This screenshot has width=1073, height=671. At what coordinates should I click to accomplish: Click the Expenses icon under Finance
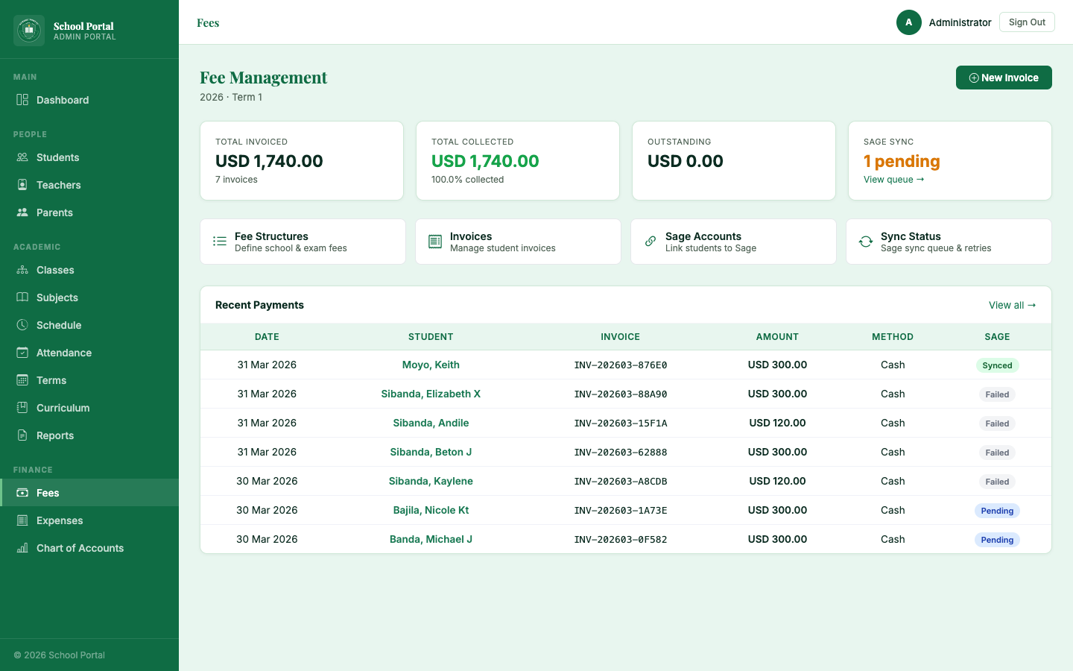22,520
